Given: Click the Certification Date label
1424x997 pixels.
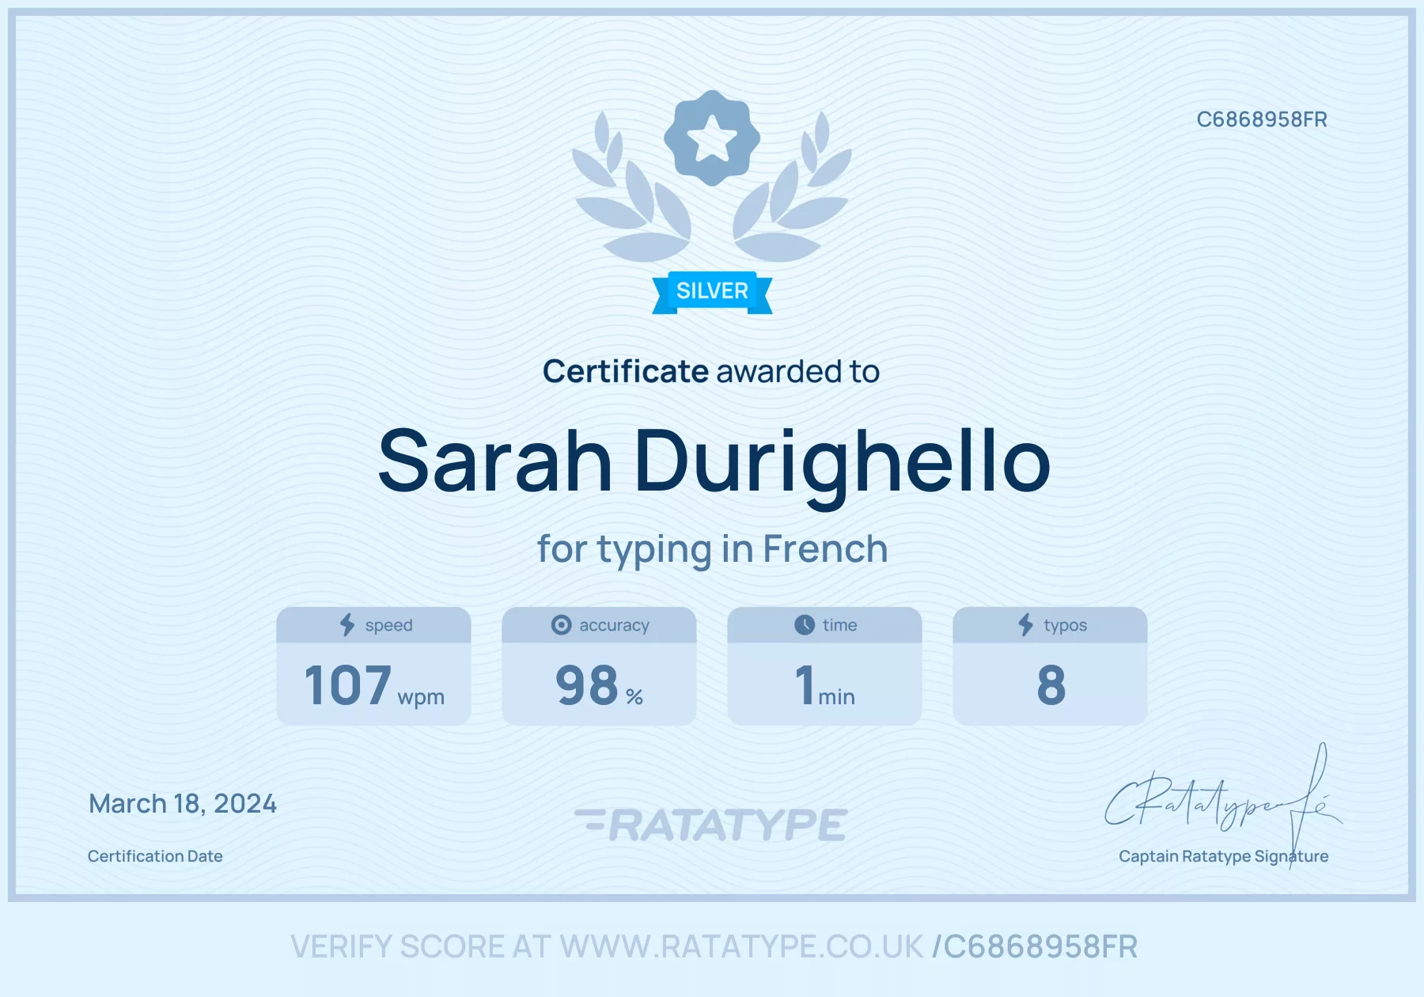Looking at the screenshot, I should tap(155, 856).
